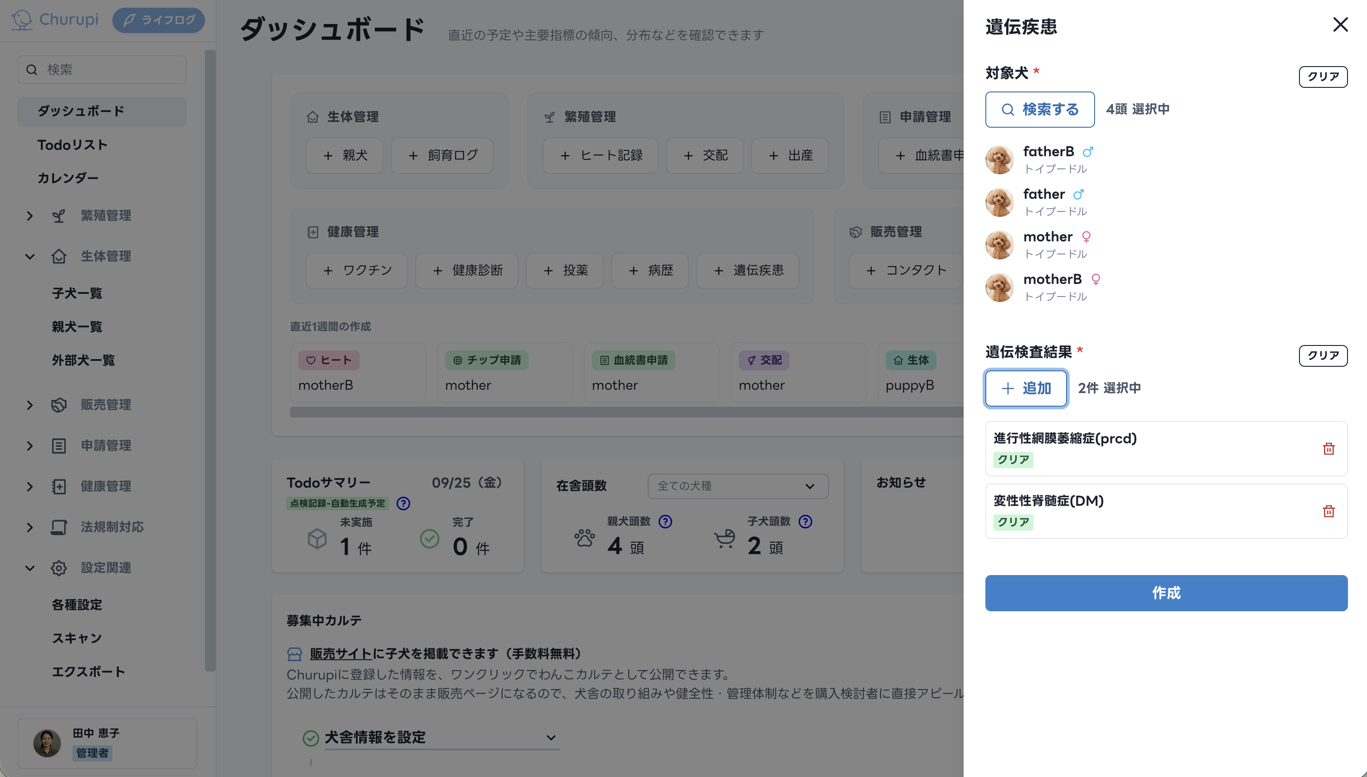The width and height of the screenshot is (1367, 777).
Task: Click the mother dog avatar
Action: click(999, 245)
